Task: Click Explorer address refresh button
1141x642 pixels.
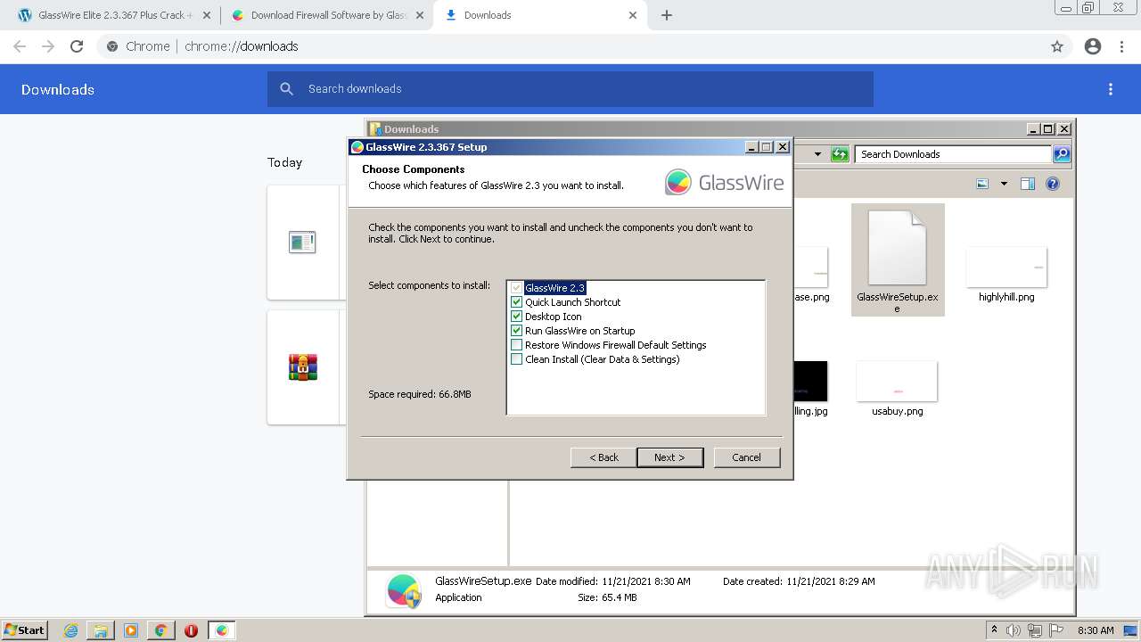Action: point(839,154)
